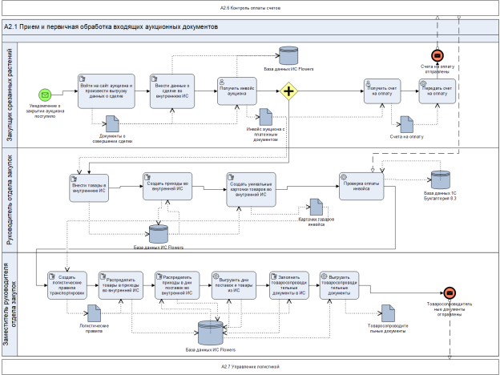Image resolution: width=500 pixels, height=375 pixels.
Task: Select 'База данных ИС Flowers' cylinder in Заместитель lane
Action: click(211, 333)
